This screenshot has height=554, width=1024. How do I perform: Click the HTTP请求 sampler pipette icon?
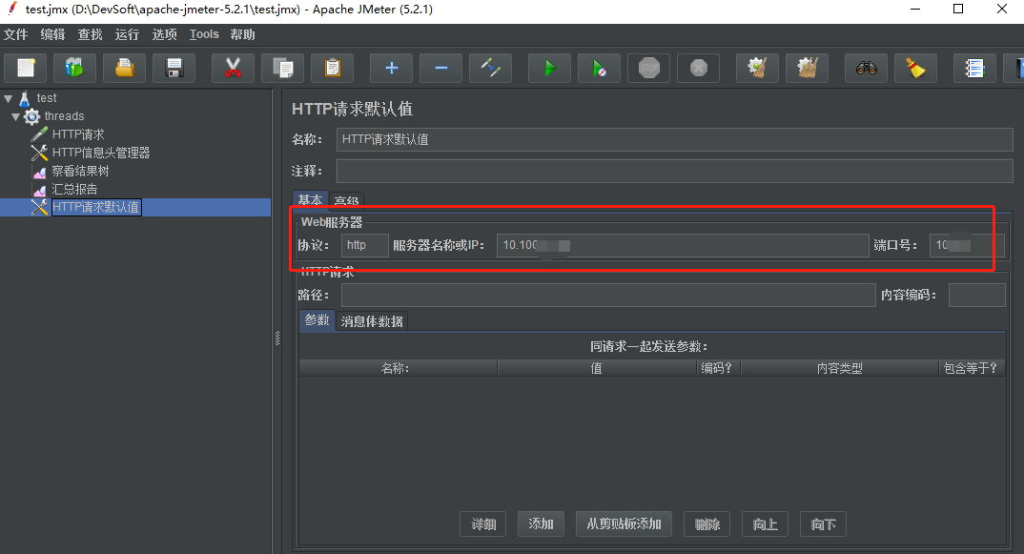39,134
